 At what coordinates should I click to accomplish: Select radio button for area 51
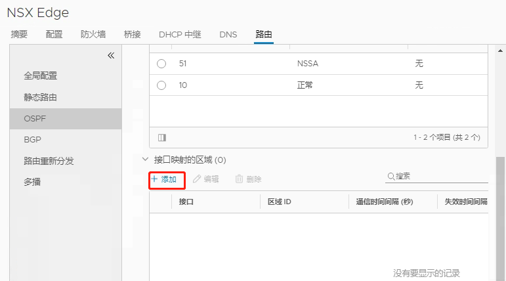(161, 64)
